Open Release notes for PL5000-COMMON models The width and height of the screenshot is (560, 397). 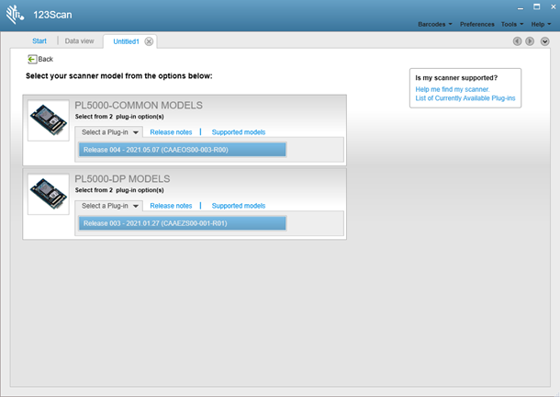pyautogui.click(x=171, y=132)
